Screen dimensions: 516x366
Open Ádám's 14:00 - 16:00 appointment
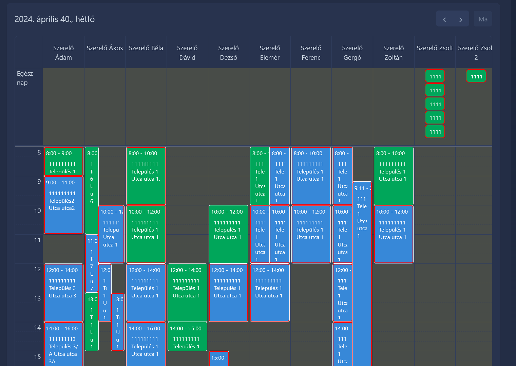pos(63,344)
